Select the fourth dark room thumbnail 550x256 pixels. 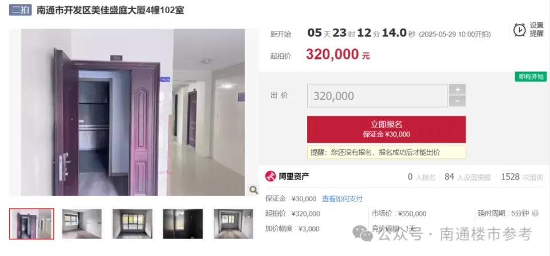click(183, 224)
